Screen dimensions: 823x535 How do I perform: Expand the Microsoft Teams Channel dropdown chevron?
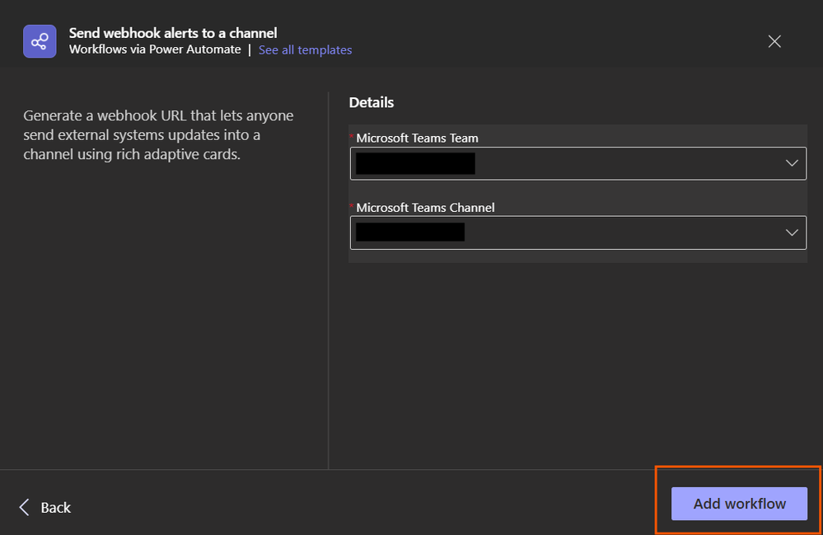[792, 232]
